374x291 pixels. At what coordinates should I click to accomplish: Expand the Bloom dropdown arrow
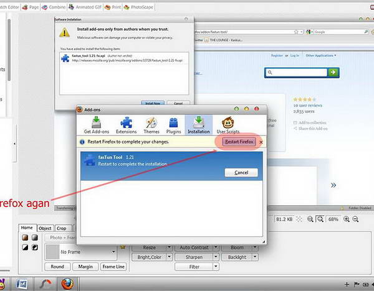(255, 247)
